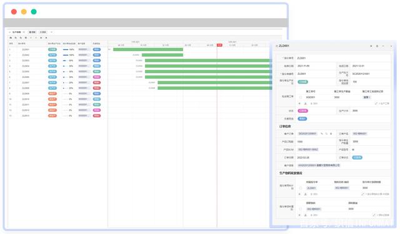Image resolution: width=400 pixels, height=234 pixels.
Task: Open the dropdown tag in the SGD001 row
Action: pos(367,97)
